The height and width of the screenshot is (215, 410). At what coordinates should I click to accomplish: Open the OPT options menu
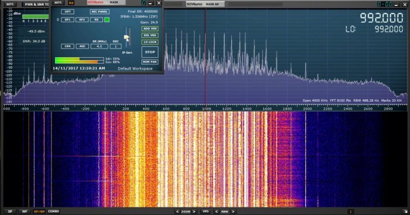(x=67, y=12)
